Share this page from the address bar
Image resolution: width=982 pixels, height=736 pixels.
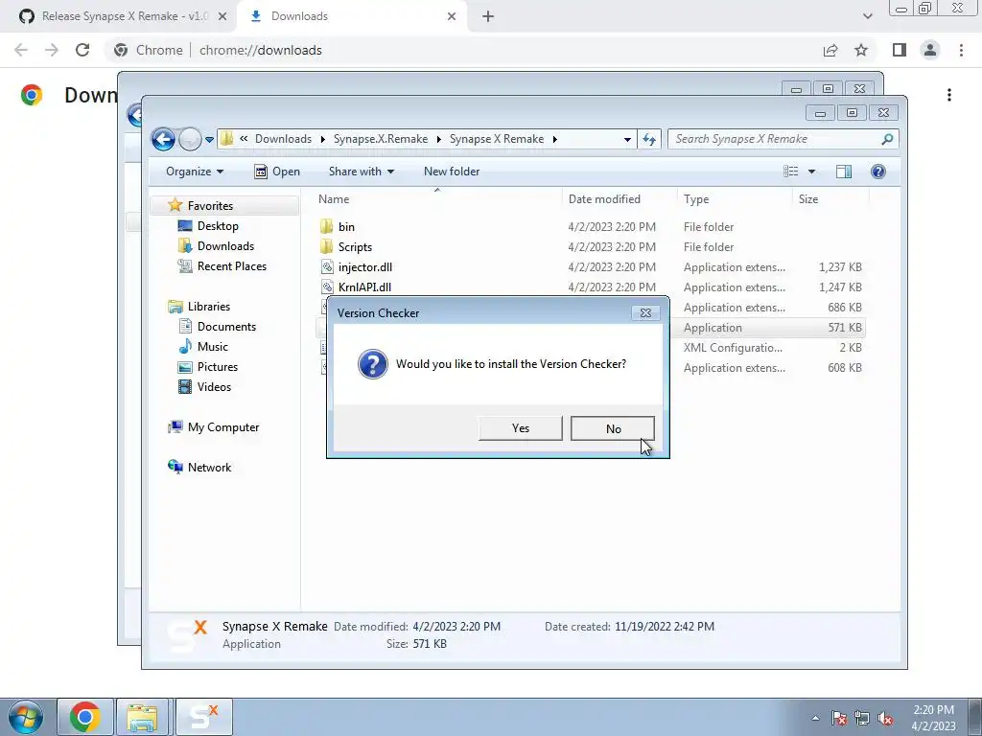(830, 50)
